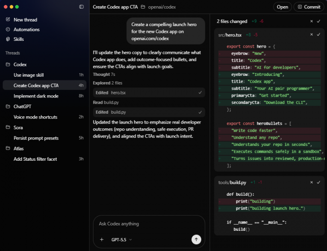Collapse the Atlas project group
The width and height of the screenshot is (327, 251).
[18, 149]
